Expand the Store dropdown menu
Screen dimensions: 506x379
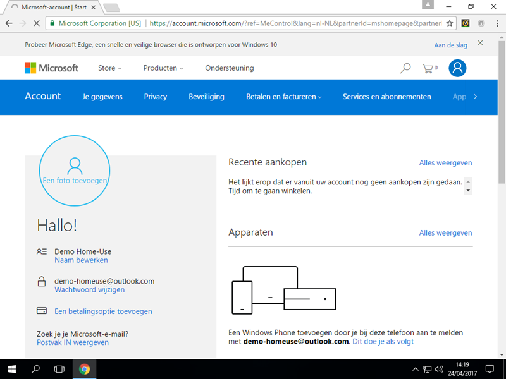click(x=109, y=68)
